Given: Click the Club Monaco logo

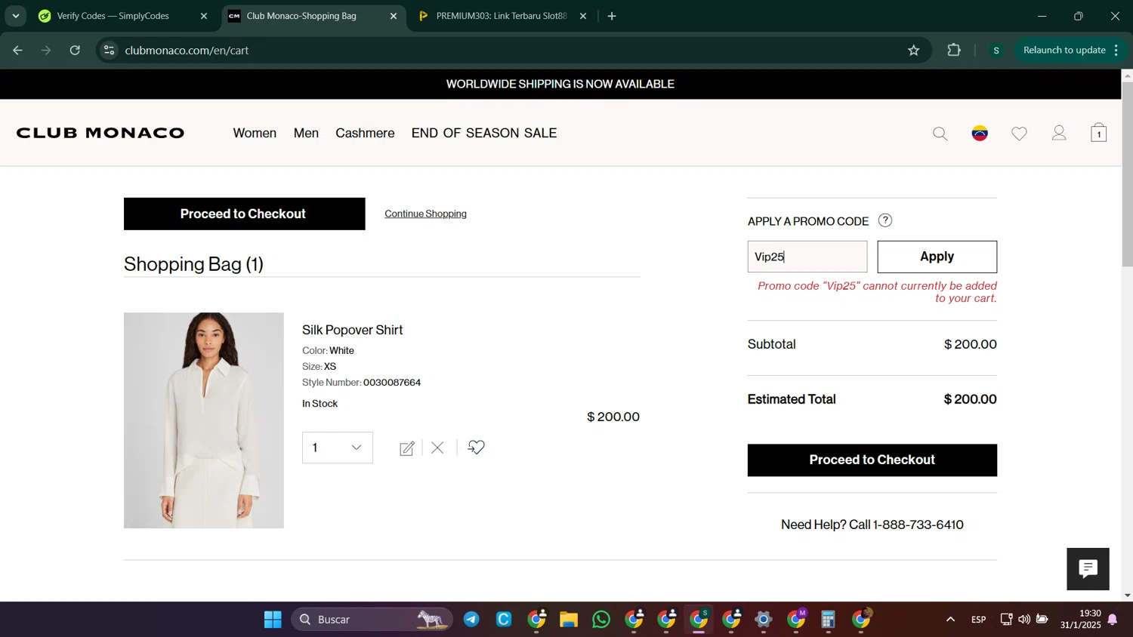Looking at the screenshot, I should (100, 133).
